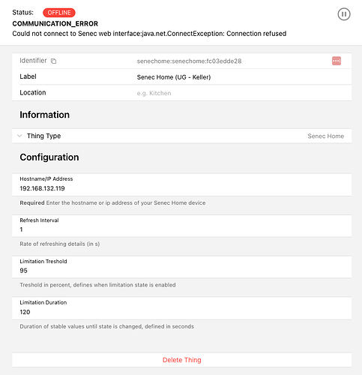
Task: Edit the Label field Senec Home (UG - Keller)
Action: 181,76
